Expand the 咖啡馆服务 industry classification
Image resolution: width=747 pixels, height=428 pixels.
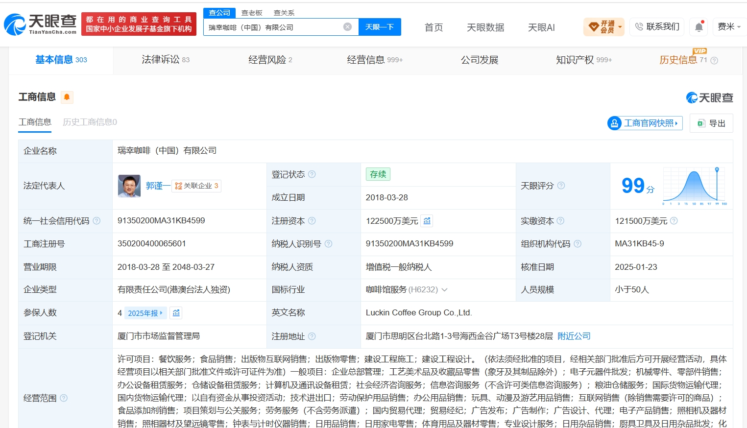(x=445, y=290)
